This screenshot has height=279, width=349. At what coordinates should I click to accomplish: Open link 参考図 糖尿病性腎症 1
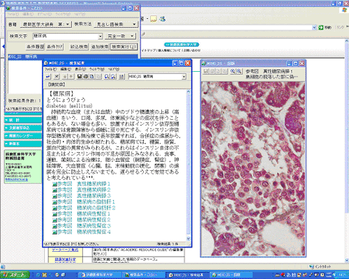click(82, 213)
